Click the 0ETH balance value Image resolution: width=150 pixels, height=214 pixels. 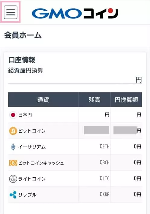[x=105, y=146]
